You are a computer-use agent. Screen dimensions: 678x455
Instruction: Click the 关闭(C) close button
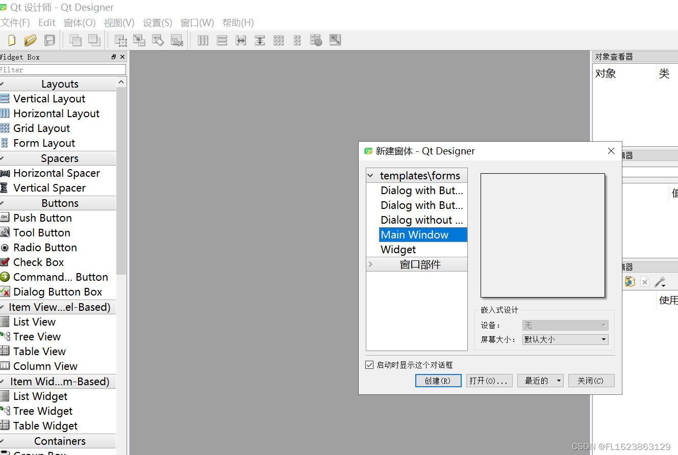[x=591, y=381]
